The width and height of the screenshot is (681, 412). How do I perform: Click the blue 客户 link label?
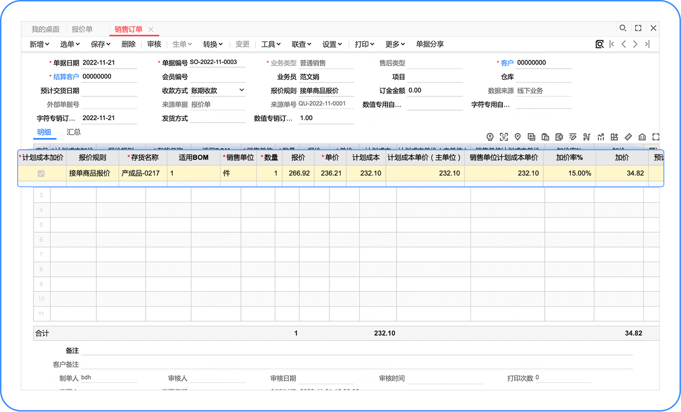point(507,63)
